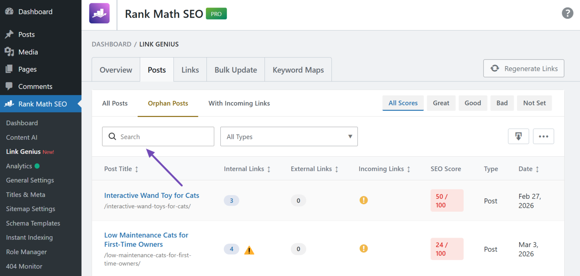580x276 pixels.
Task: Open Interactive Wand Toy for Cats post
Action: click(152, 195)
